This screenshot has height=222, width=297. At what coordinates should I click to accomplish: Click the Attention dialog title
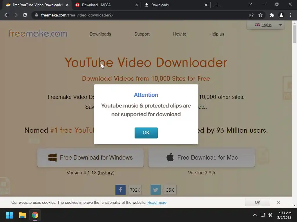146,95
